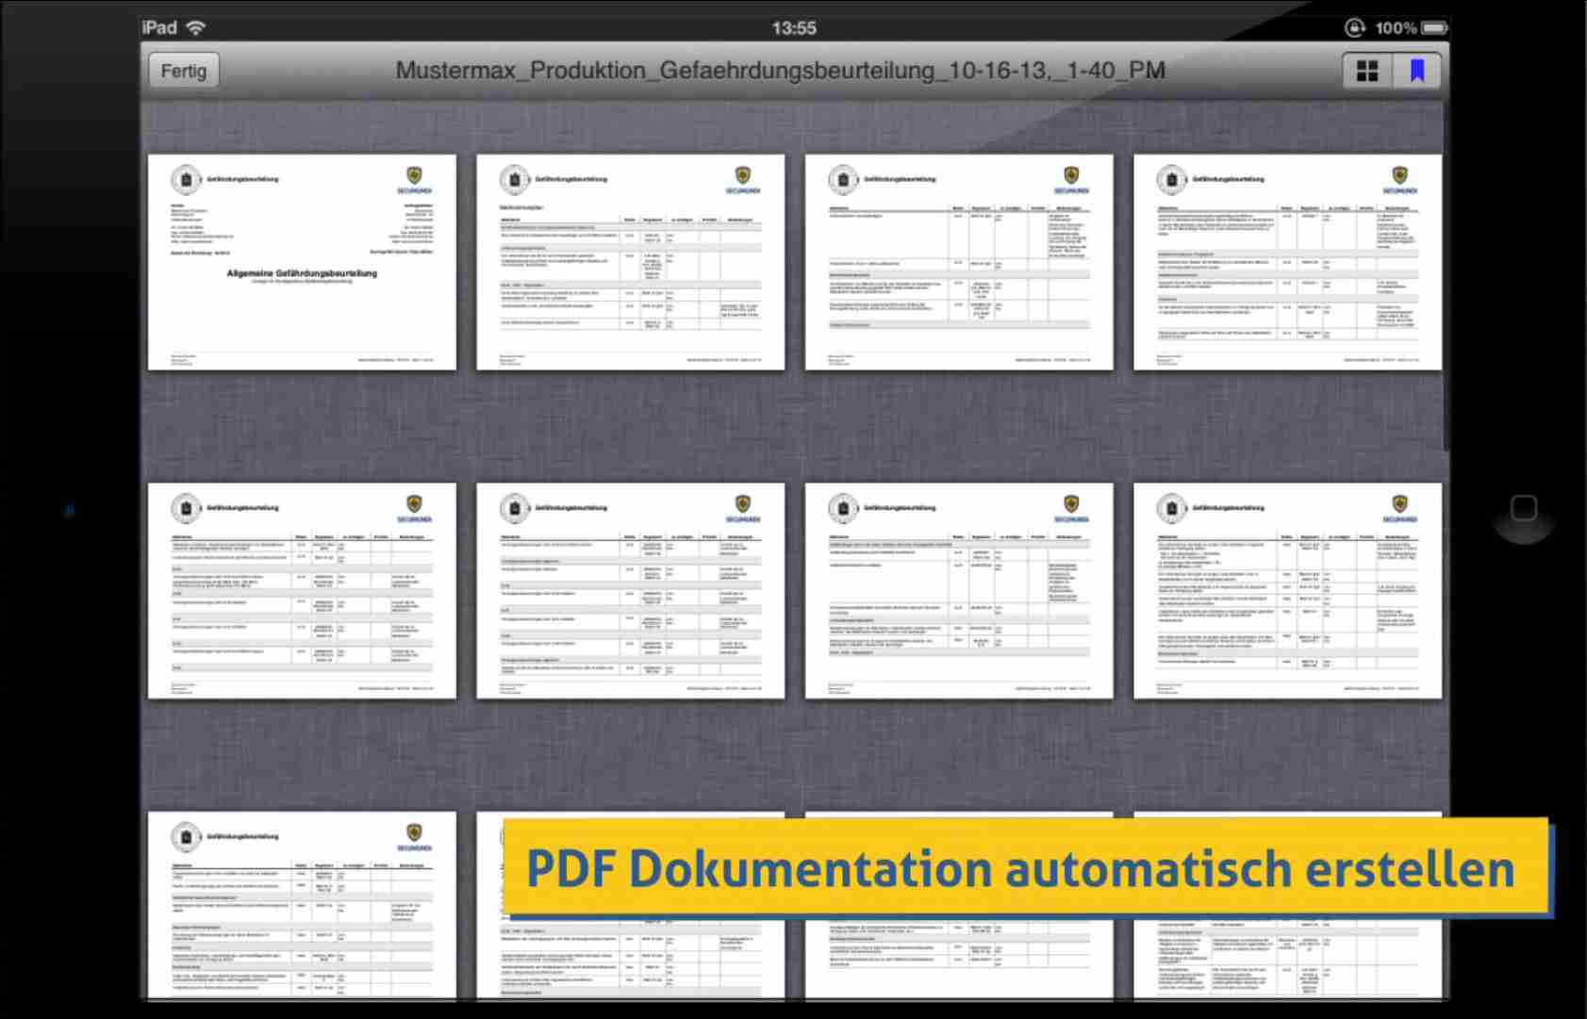
Task: Open the fourth page thumbnail in the top row
Action: pyautogui.click(x=1287, y=262)
